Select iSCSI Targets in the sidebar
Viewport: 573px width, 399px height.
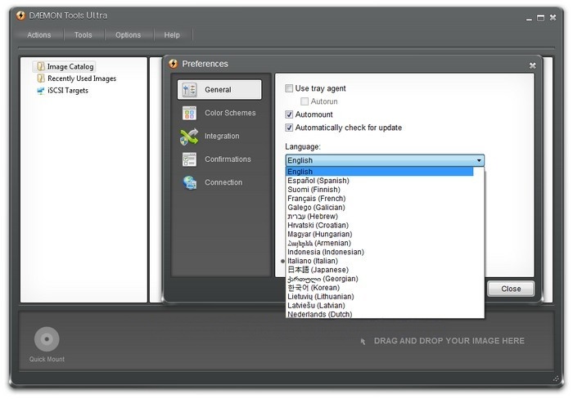[68, 91]
